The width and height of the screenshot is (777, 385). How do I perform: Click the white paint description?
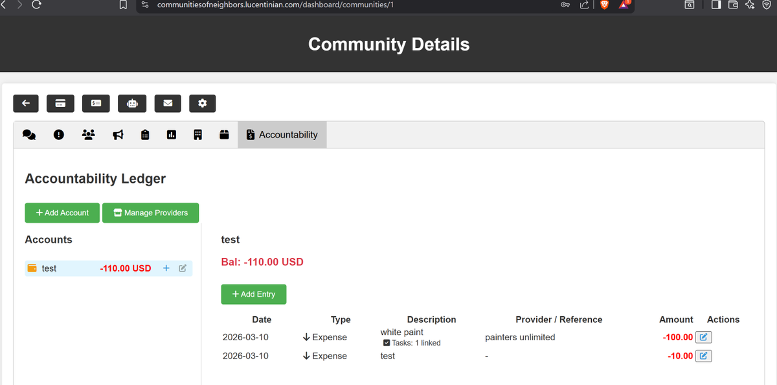(x=402, y=332)
